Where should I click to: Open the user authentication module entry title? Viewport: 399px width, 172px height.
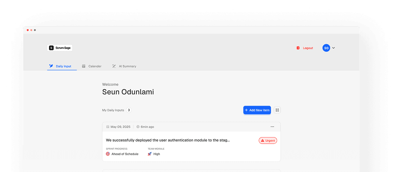[x=167, y=140]
